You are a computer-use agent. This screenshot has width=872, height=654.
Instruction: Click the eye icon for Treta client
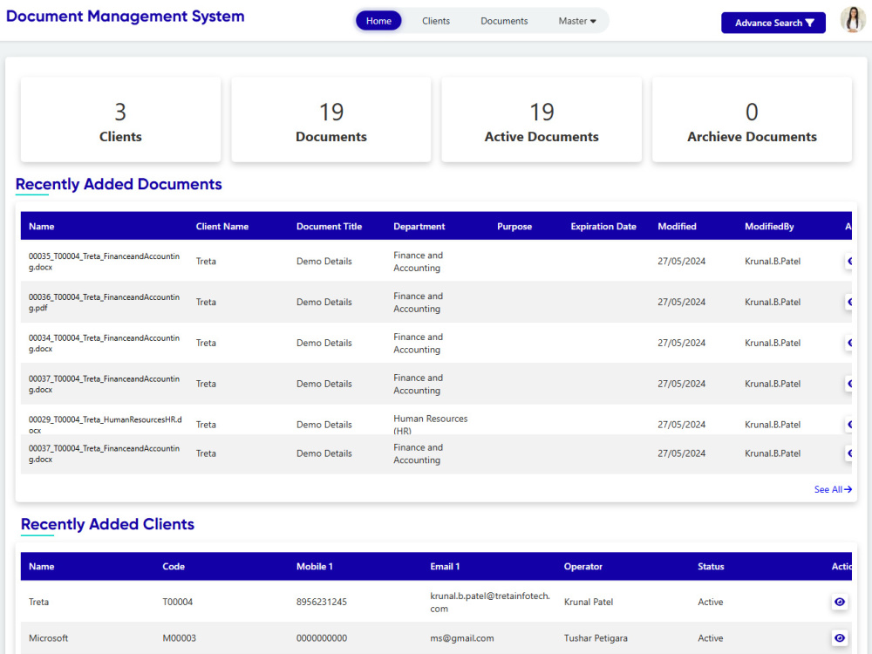[x=839, y=602]
